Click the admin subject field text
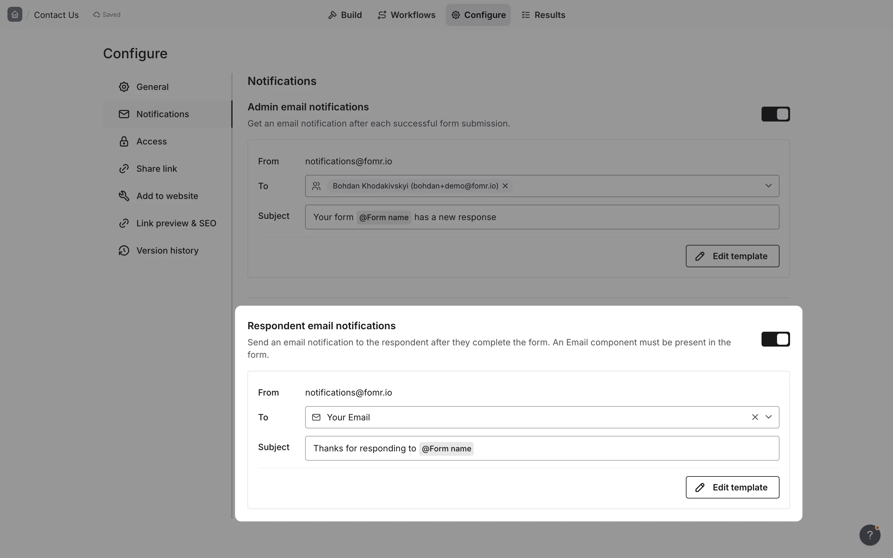This screenshot has width=893, height=558. click(542, 217)
